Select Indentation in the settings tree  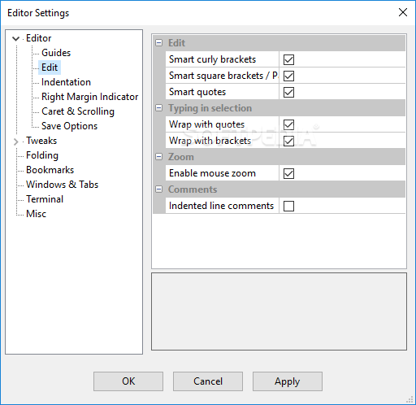pos(66,82)
